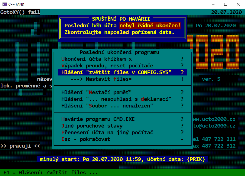Select Hlášení 'Nestačí paměť' option
The height and width of the screenshot is (176, 245).
[x=96, y=92]
